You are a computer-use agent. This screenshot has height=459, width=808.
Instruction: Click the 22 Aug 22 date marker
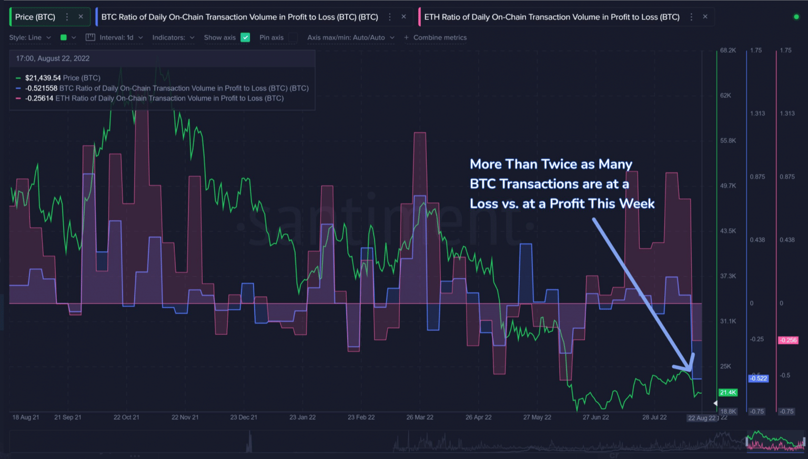702,418
